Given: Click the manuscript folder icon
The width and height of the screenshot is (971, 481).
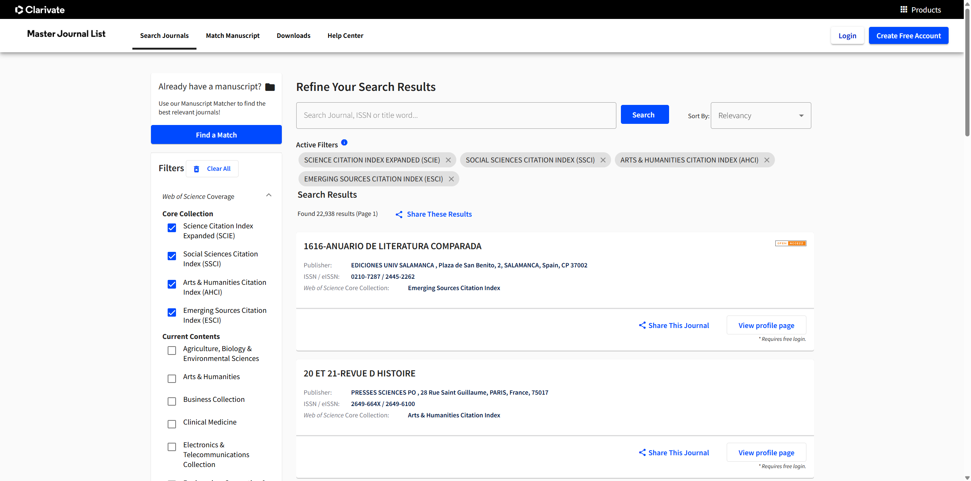Looking at the screenshot, I should pyautogui.click(x=270, y=87).
